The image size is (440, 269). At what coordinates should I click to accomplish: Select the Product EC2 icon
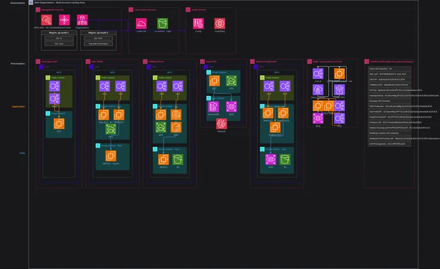pyautogui.click(x=283, y=113)
